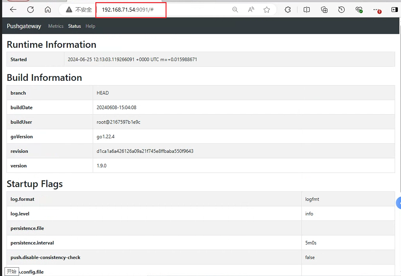
Task: Click the Build Information heading
Action: [x=44, y=77]
